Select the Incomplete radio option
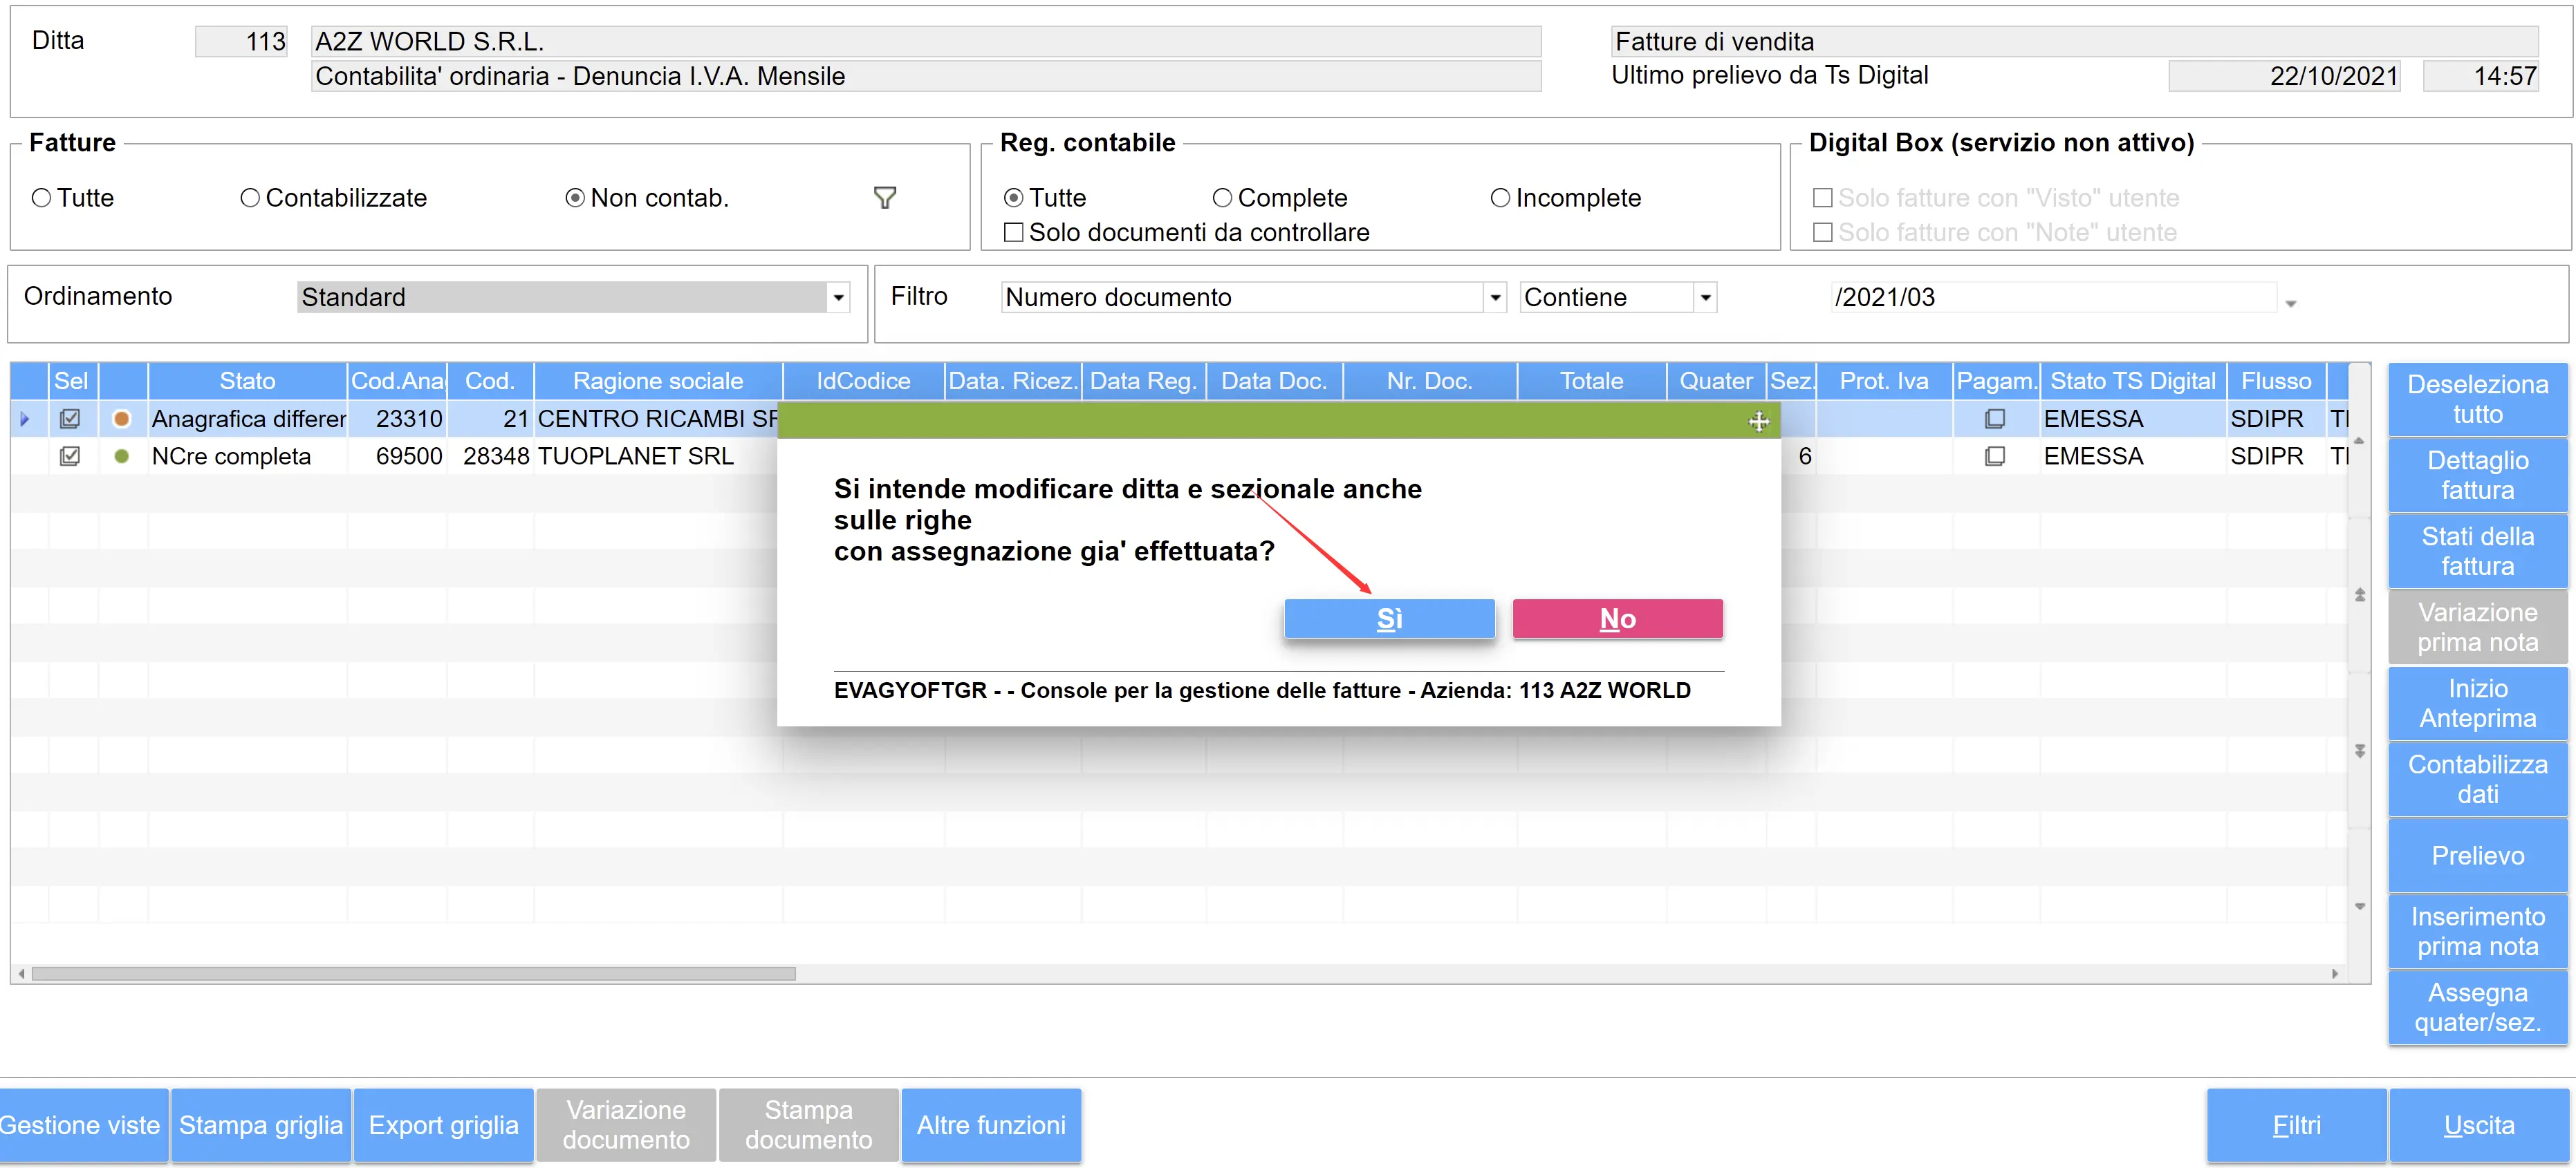Screen dimensions: 2576x1168 pos(1499,198)
